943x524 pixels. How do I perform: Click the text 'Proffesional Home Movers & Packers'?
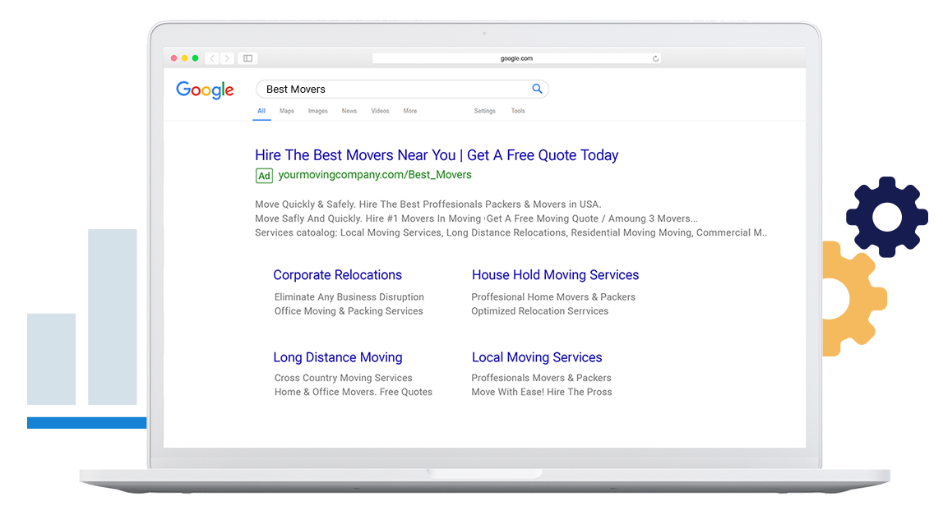[x=553, y=296]
